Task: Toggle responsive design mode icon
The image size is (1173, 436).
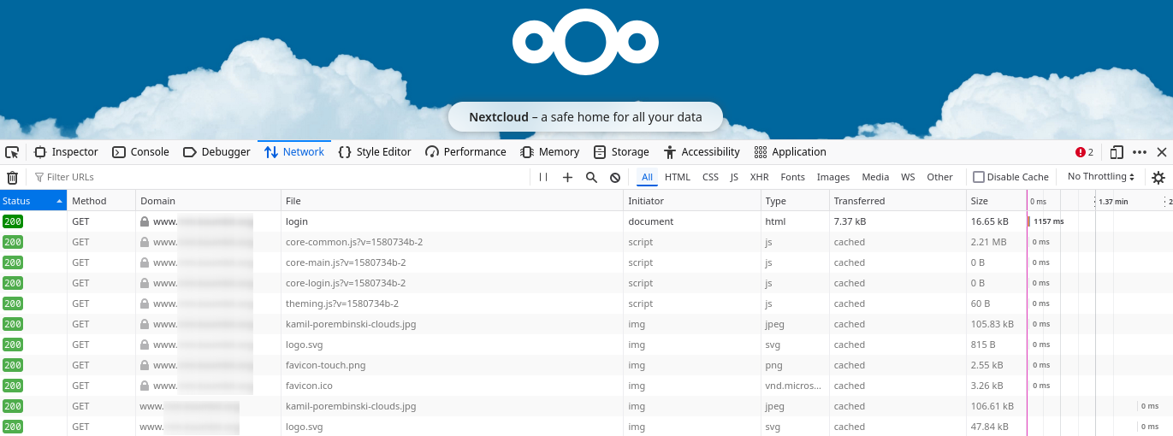Action: click(1117, 152)
